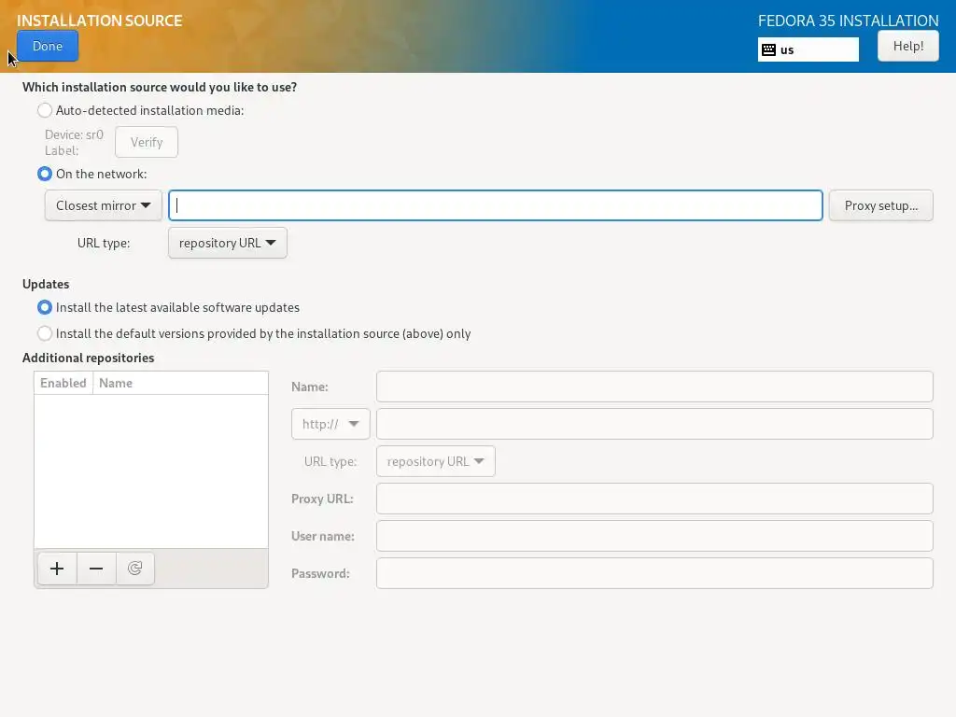Viewport: 956px width, 717px height.
Task: Click the us keyboard layout indicator
Action: (x=808, y=50)
